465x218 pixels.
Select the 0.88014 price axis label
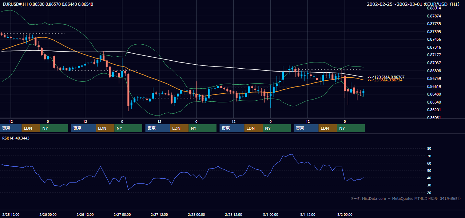coord(434,8)
